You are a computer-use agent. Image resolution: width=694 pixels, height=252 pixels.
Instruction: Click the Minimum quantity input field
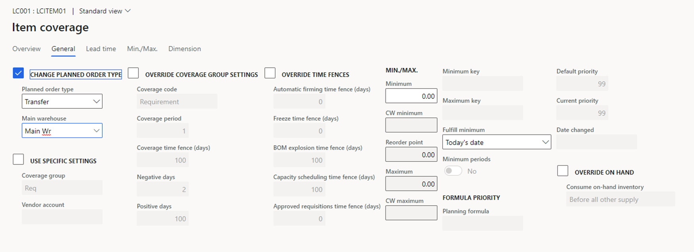click(x=411, y=96)
